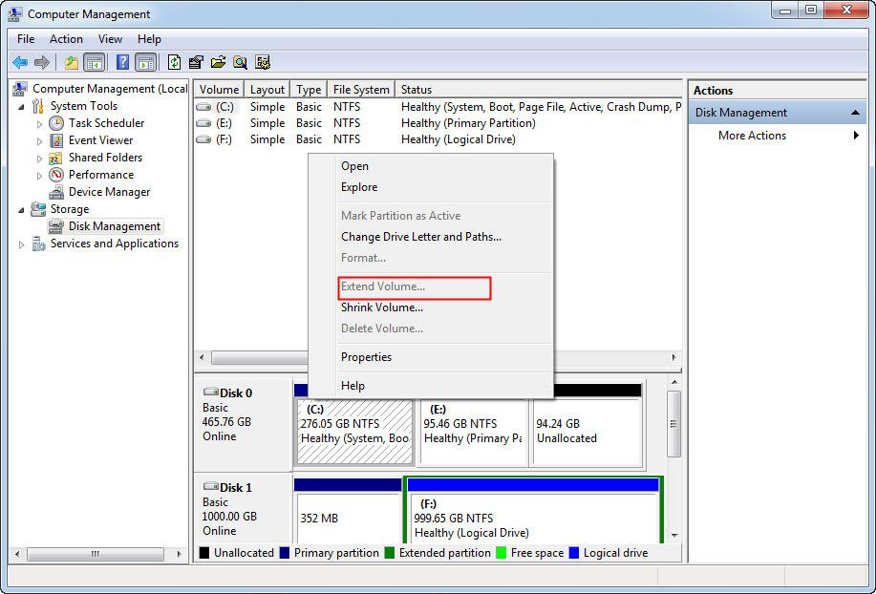Click the black Unallocated legend swatch

[203, 553]
